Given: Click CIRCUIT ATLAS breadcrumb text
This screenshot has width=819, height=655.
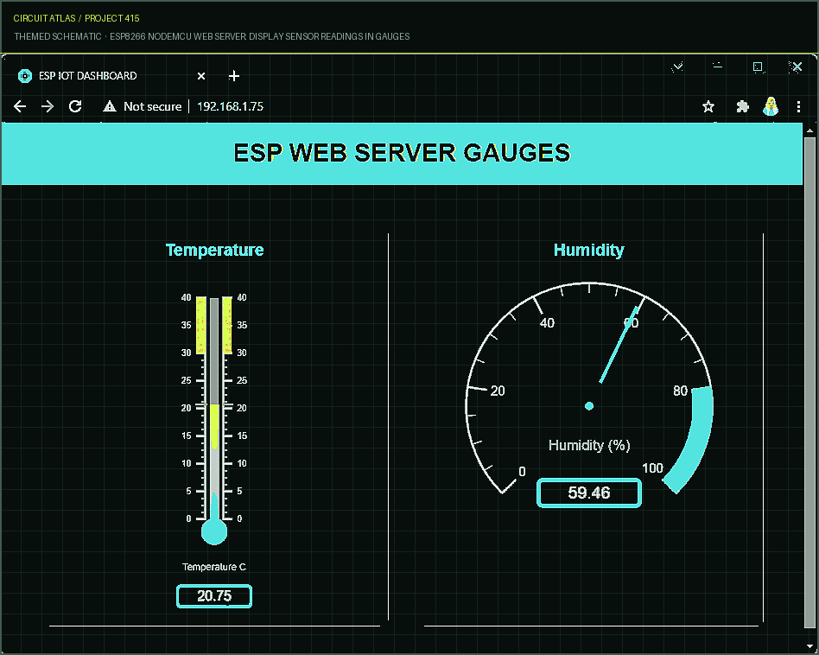Looking at the screenshot, I should (x=44, y=18).
